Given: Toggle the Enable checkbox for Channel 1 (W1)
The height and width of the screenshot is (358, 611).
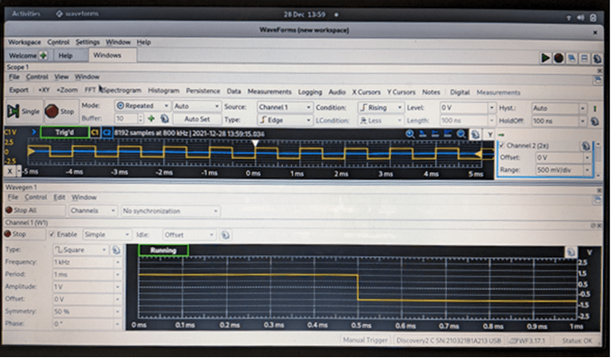Looking at the screenshot, I should coord(52,234).
